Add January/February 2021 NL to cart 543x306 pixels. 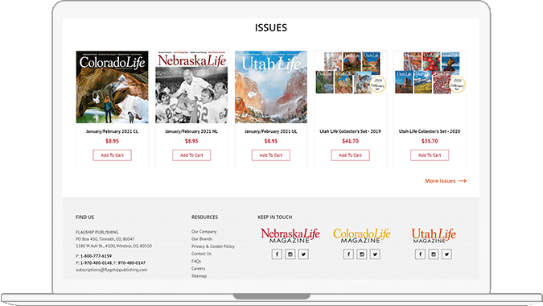click(x=191, y=155)
